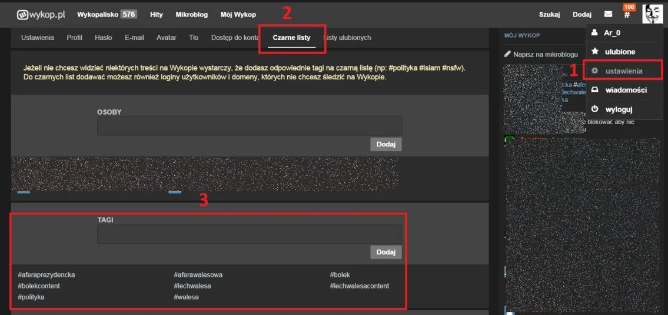Open the Dostęp do konta tab
668x315 pixels.
point(235,38)
